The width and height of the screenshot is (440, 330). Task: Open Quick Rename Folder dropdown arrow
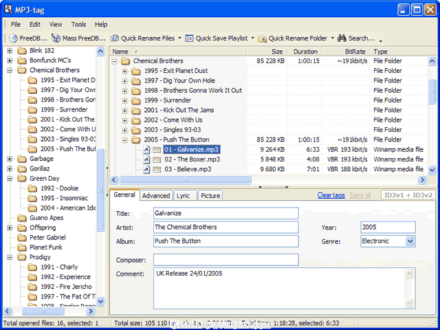[x=332, y=38]
